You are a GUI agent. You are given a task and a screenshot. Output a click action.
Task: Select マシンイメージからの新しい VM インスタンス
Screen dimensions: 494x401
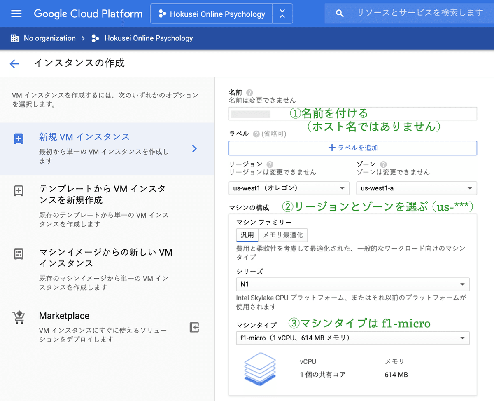[107, 270]
